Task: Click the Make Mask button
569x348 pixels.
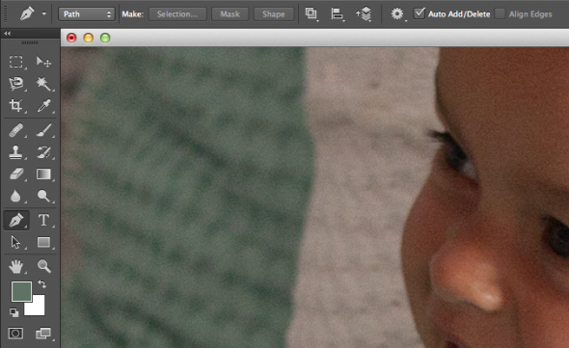Action: click(x=230, y=14)
